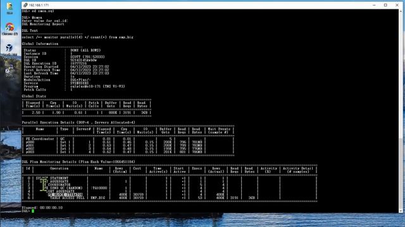
Task: Open the PuTTY system menu icon in title bar
Action: point(25,5)
